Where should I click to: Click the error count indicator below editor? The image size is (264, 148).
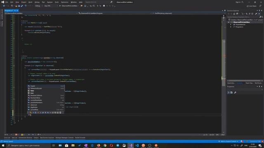point(16,134)
